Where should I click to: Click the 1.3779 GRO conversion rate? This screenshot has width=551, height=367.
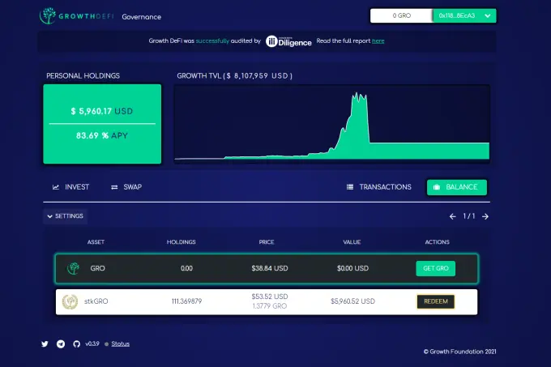click(270, 306)
